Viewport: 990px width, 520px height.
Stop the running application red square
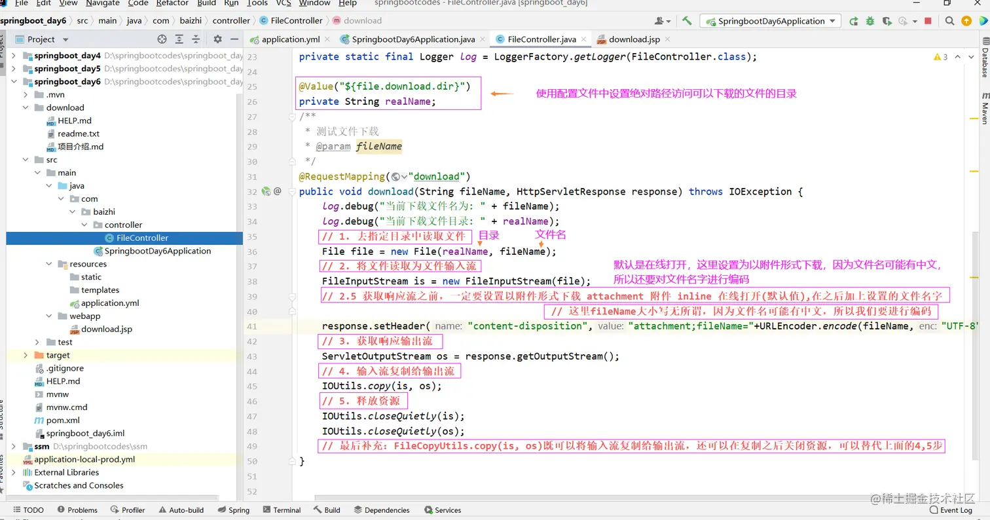[x=928, y=21]
